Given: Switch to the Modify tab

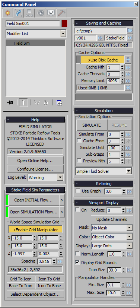Looking at the screenshot, I should tap(19, 13).
